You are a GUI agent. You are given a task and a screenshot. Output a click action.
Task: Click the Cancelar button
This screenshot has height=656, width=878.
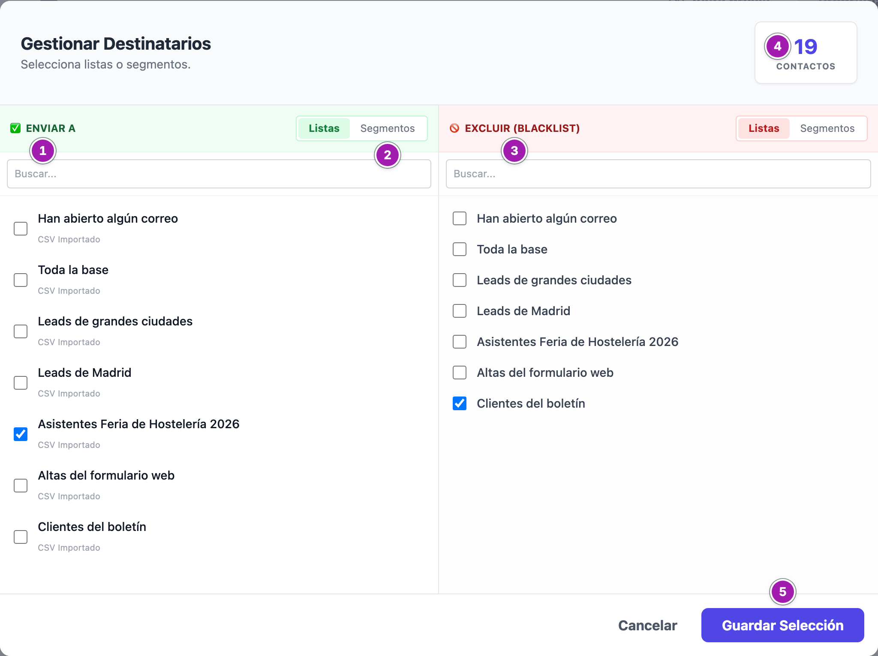(647, 625)
